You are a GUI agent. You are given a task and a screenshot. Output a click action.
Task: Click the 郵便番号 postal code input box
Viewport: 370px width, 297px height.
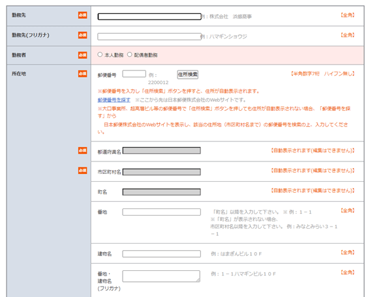pos(134,74)
